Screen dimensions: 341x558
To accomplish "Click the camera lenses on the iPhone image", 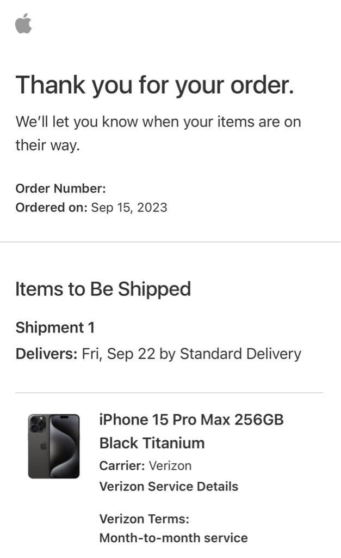I will 38,424.
